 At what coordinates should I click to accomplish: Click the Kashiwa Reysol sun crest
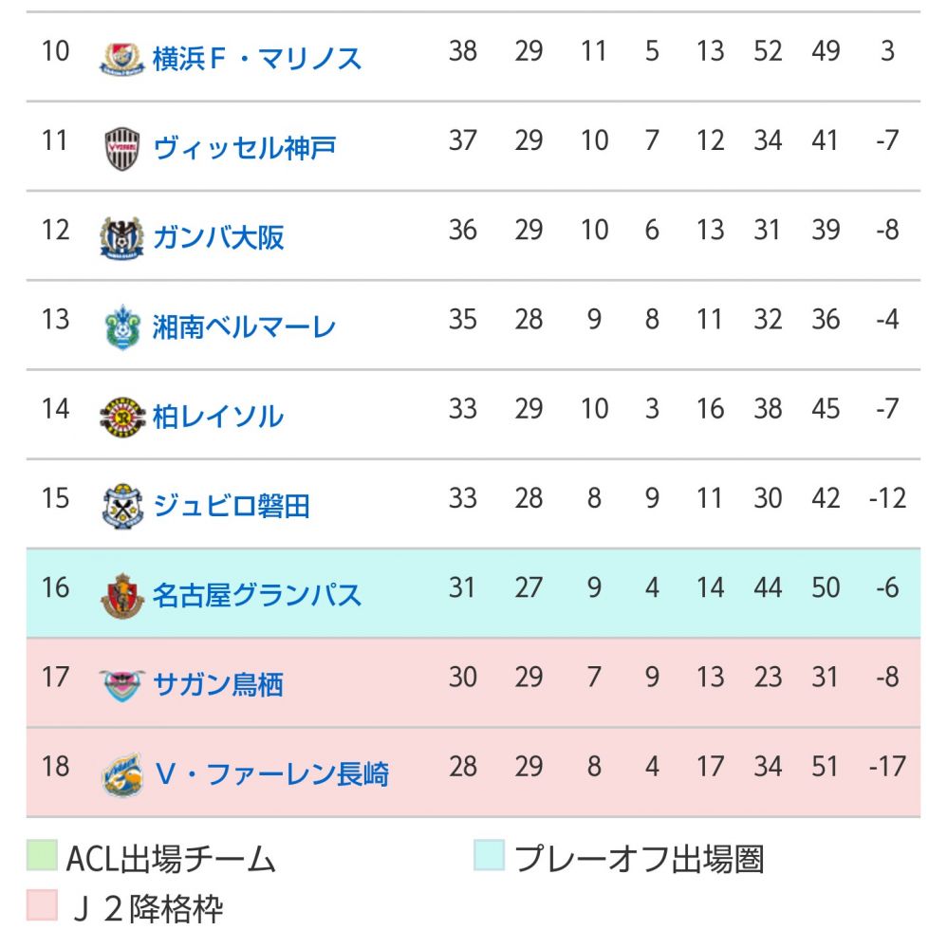[x=122, y=417]
